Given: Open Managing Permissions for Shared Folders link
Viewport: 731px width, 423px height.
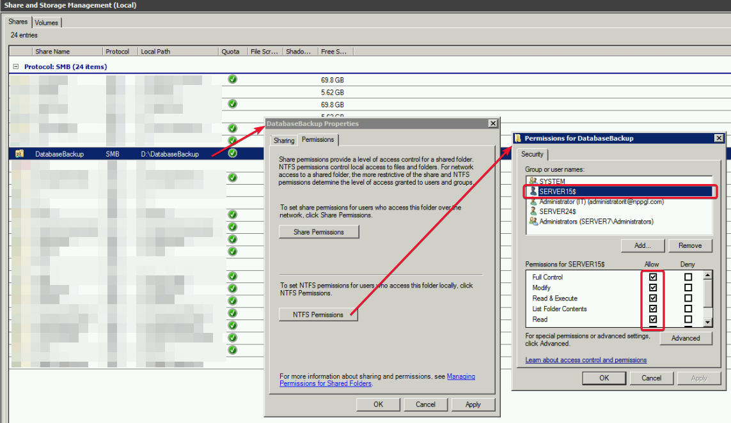Looking at the screenshot, I should pos(377,380).
